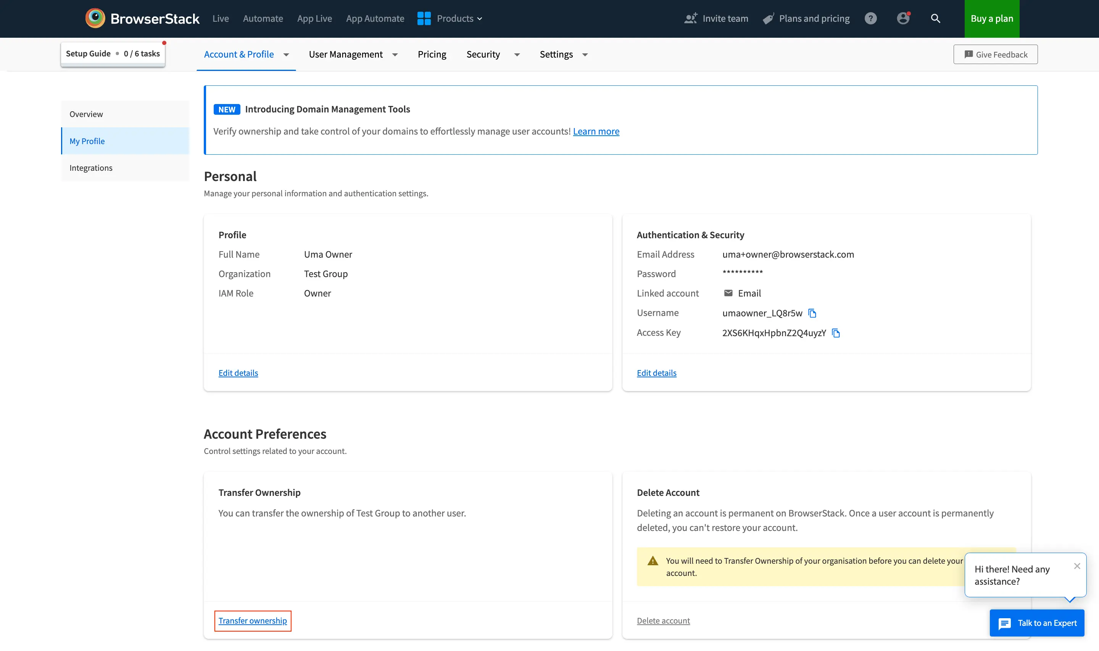Image resolution: width=1099 pixels, height=651 pixels.
Task: Click the Introducing Domain Management Tools heading
Action: point(327,109)
